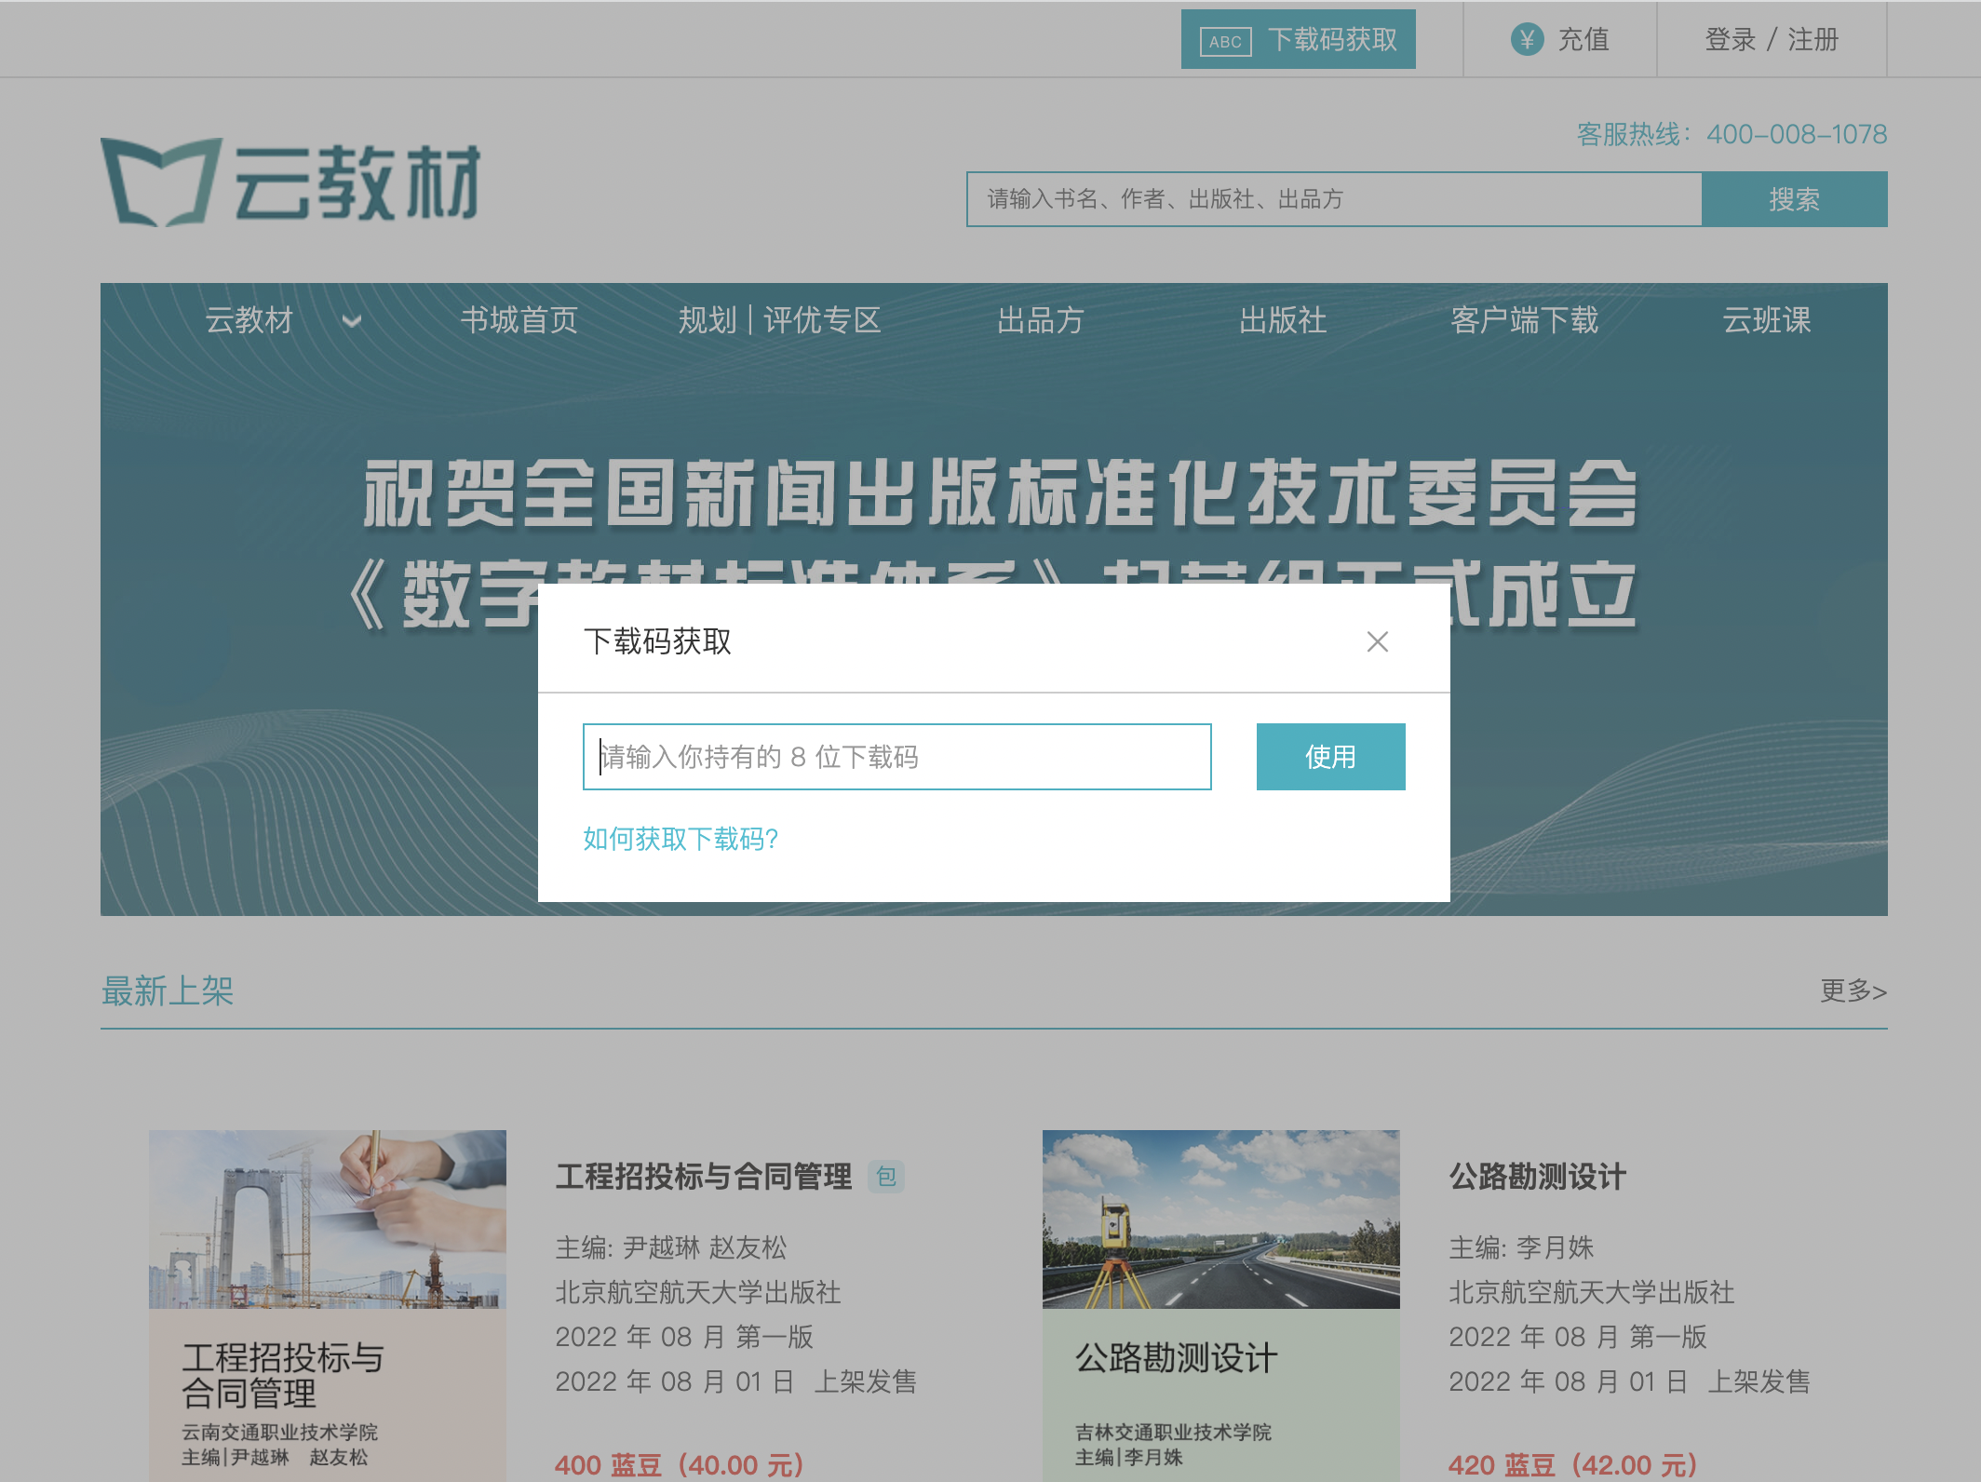The height and width of the screenshot is (1482, 1981).
Task: Click 更多> in 最新上架 section
Action: point(1853,990)
